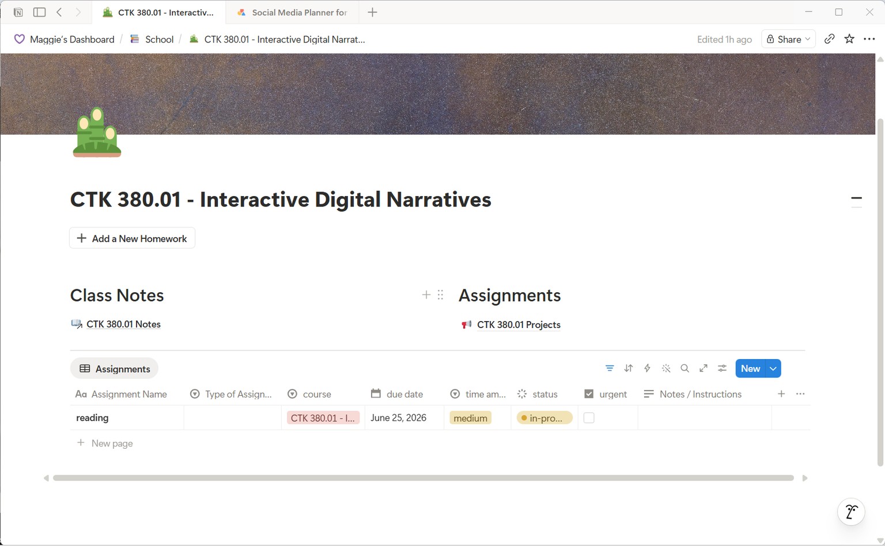Screen dimensions: 885x546
Task: Open the Type of Assignment column header
Action: (231, 394)
